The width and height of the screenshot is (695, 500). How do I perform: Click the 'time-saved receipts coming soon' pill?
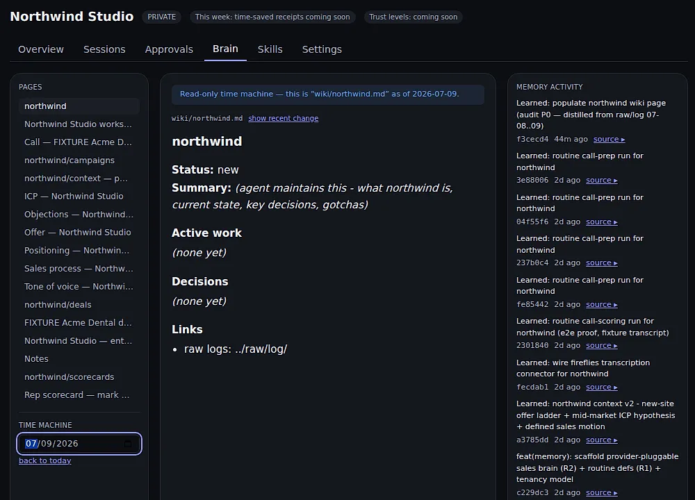(x=272, y=17)
